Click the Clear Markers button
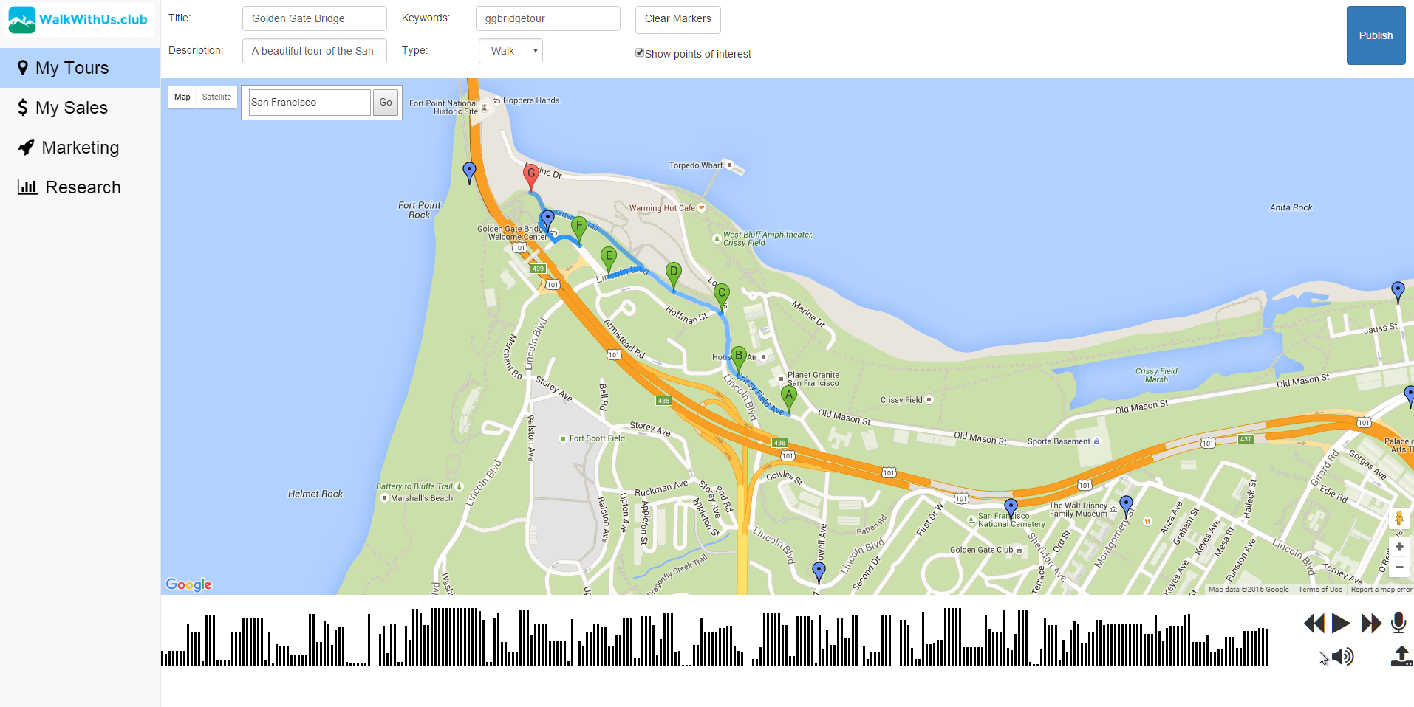The height and width of the screenshot is (707, 1414). pyautogui.click(x=677, y=19)
